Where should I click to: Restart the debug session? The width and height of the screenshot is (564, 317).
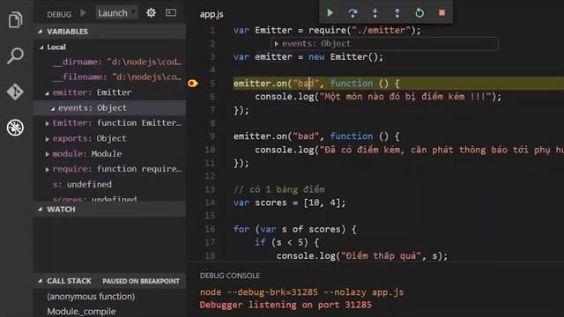419,13
